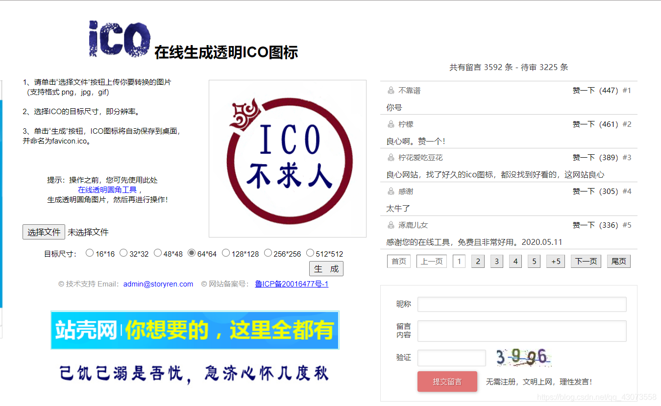The width and height of the screenshot is (661, 406).
Task: Click comment number #2
Action: tap(627, 124)
